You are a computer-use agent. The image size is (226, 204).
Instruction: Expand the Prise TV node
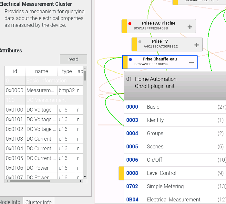[x=197, y=45]
